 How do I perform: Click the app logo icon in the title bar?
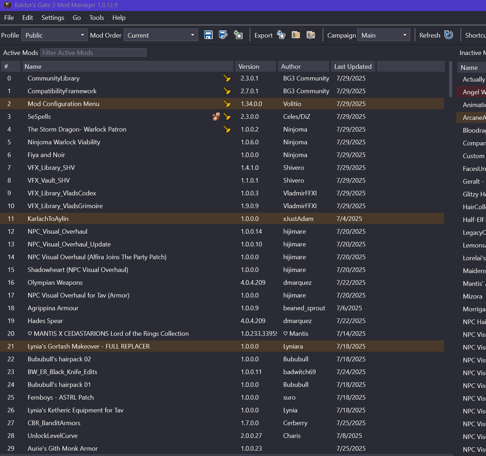point(7,5)
